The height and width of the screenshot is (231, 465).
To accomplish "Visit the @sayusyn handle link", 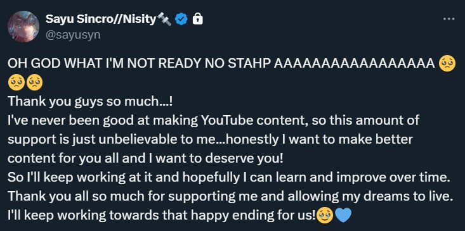I will point(73,35).
